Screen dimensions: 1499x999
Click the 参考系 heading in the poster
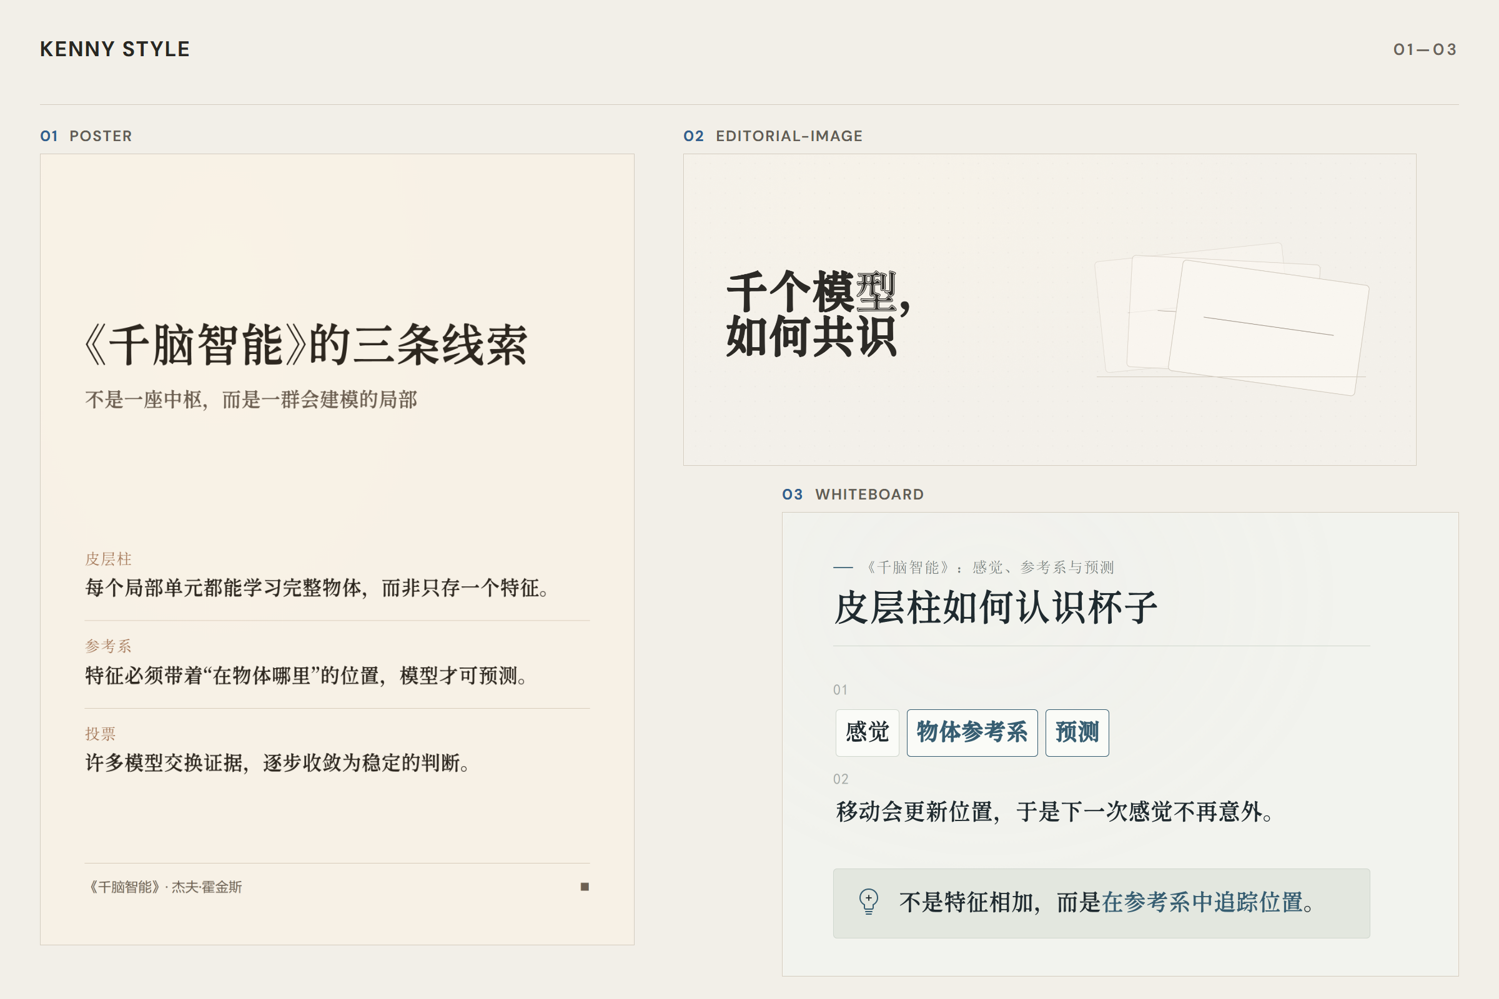point(108,647)
